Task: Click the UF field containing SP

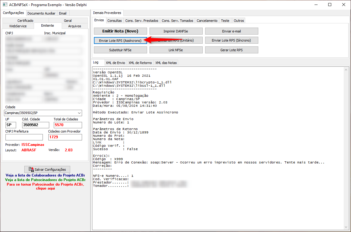Action: pyautogui.click(x=11, y=125)
